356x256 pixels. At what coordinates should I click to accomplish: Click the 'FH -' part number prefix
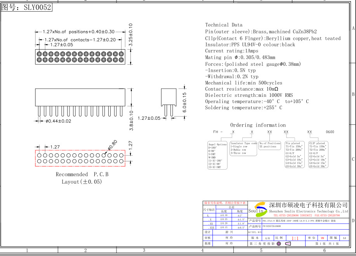click(x=218, y=132)
